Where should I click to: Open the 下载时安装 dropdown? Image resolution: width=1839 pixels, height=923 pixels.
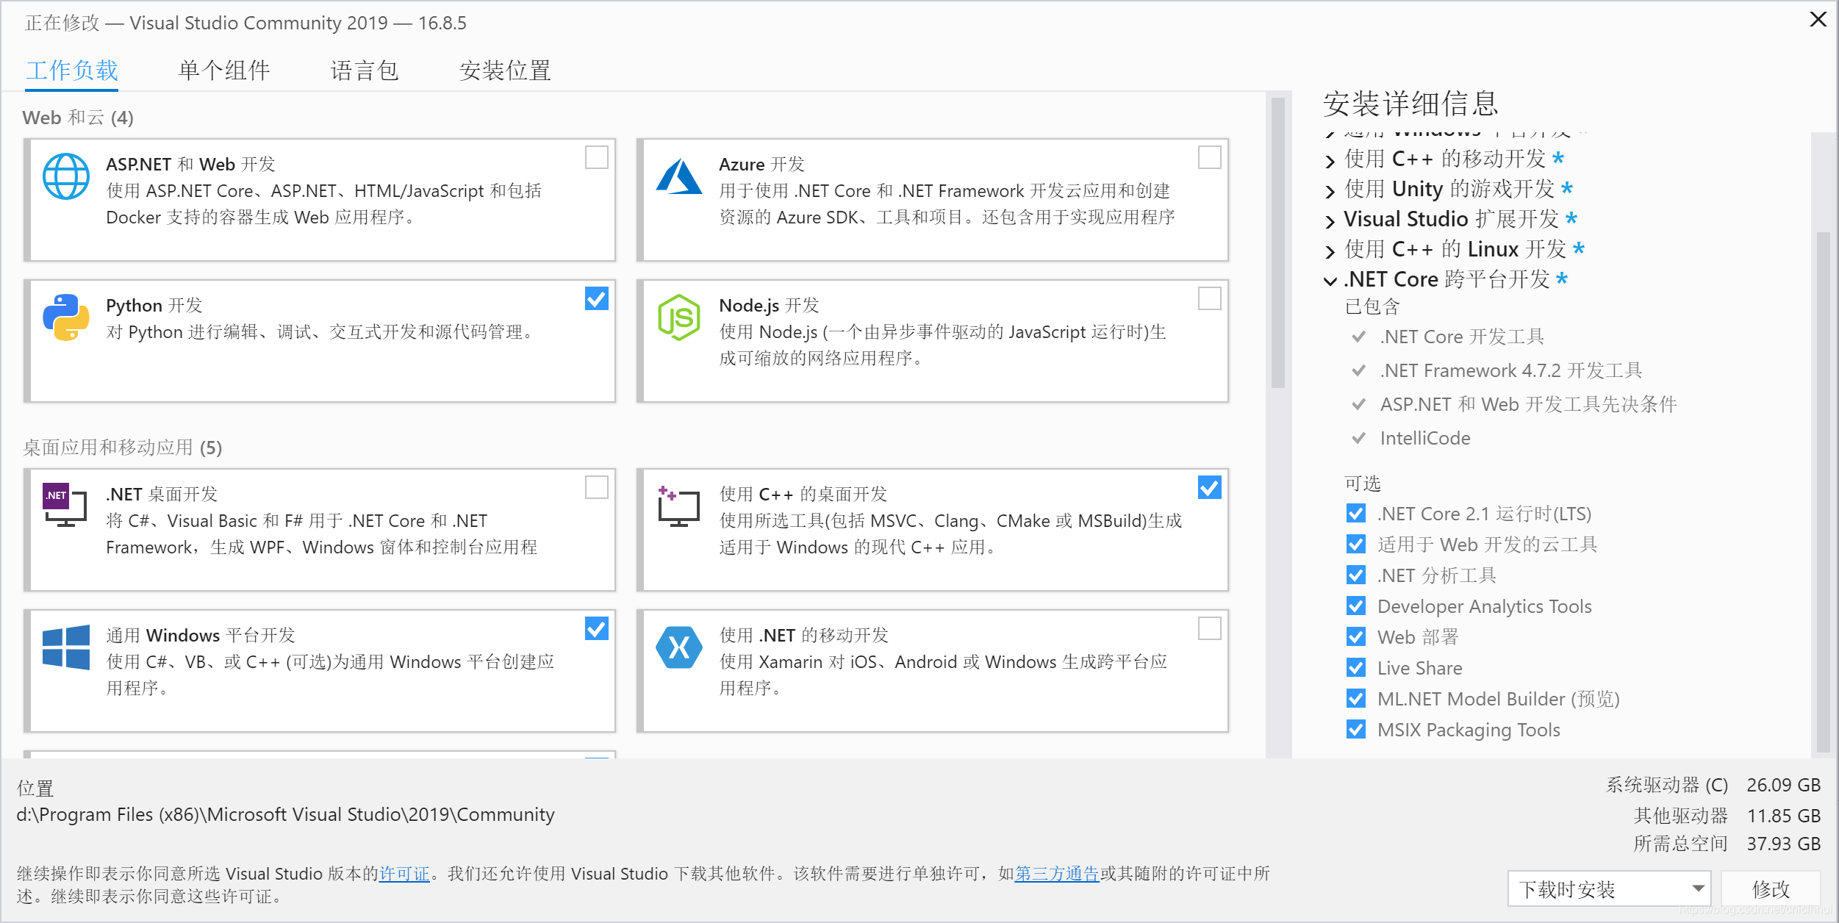[1608, 888]
